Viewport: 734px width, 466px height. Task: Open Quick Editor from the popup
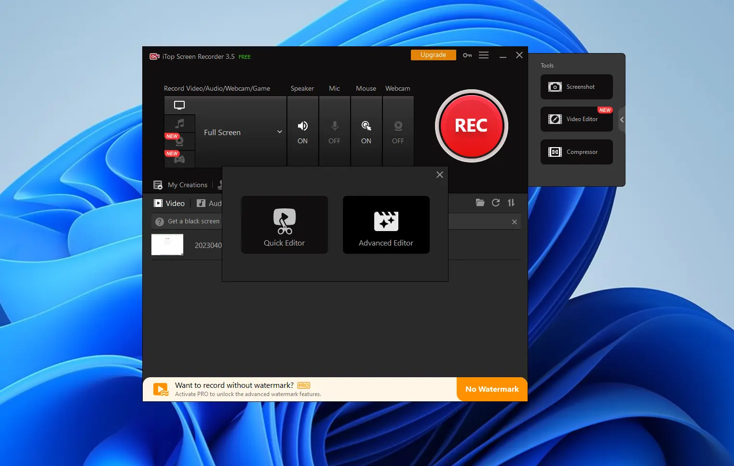[285, 225]
